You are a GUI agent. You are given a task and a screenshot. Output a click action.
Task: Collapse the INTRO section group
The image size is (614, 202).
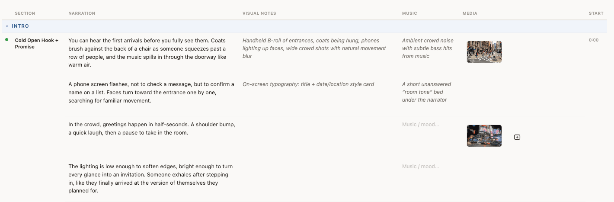click(x=7, y=26)
